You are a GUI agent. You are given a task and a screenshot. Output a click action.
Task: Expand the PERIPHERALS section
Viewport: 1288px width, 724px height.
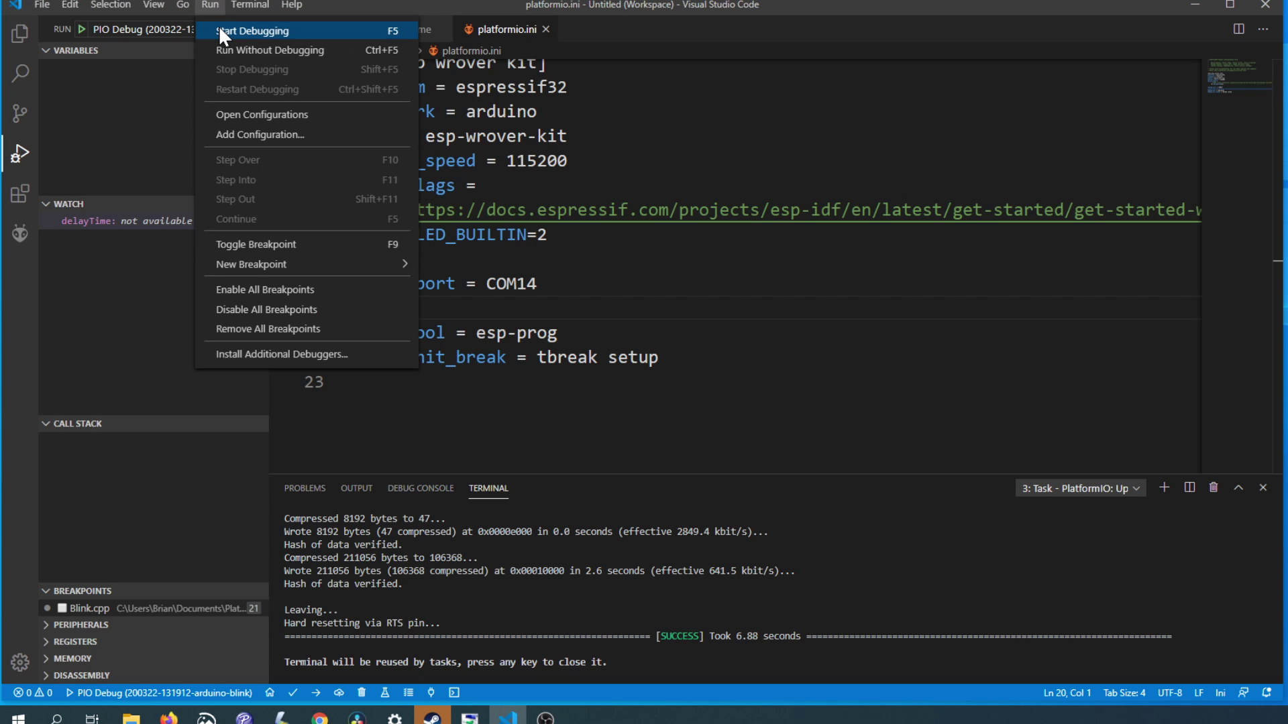[x=154, y=625]
